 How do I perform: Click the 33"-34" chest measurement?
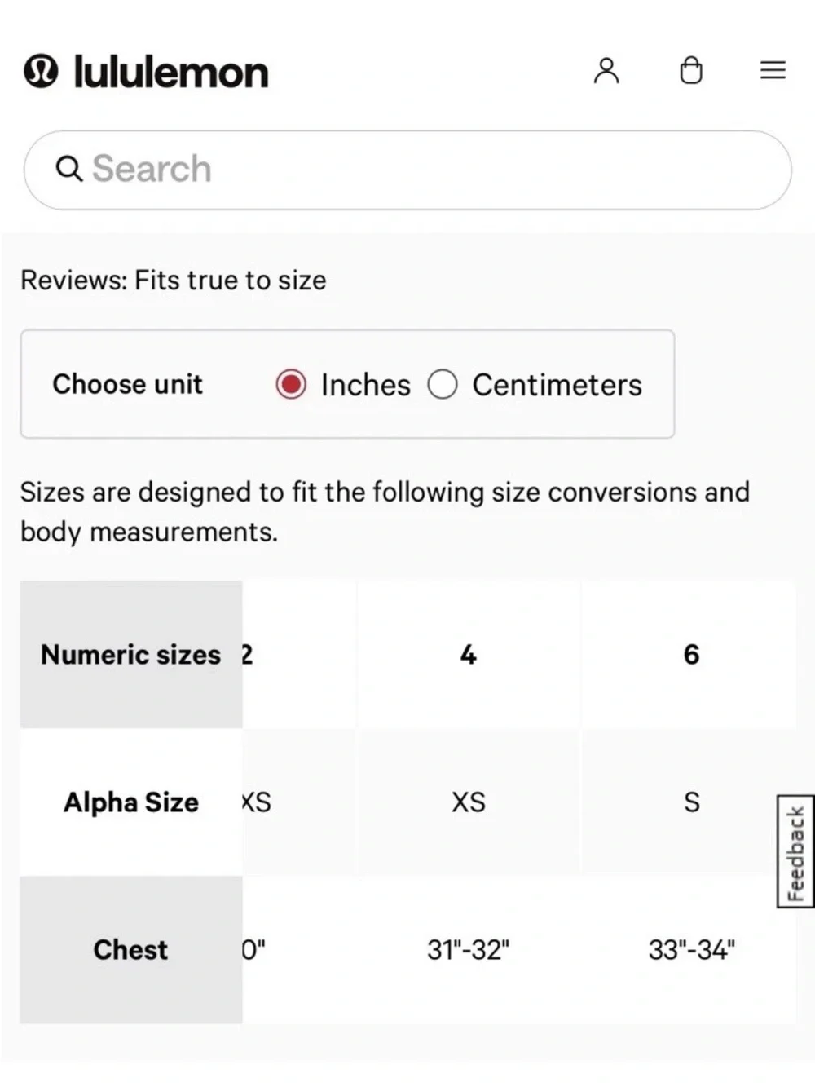(691, 950)
